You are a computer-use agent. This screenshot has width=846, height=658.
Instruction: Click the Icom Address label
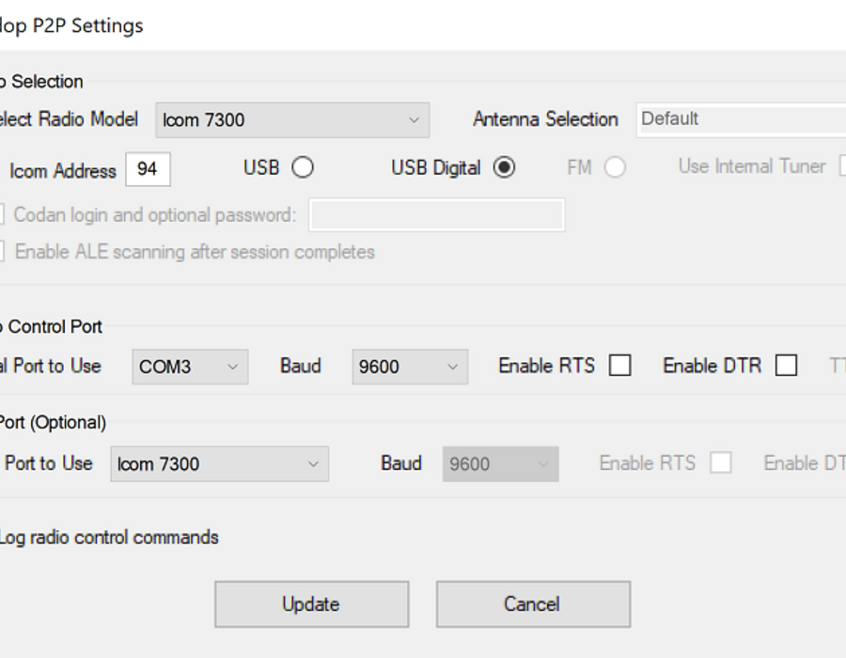click(63, 171)
